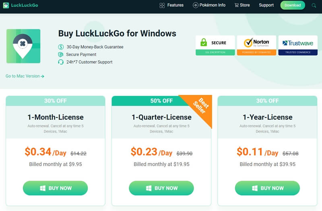Viewport: 322px width, 211px height.
Task: Click the Trustwave logo icon
Action: 285,43
